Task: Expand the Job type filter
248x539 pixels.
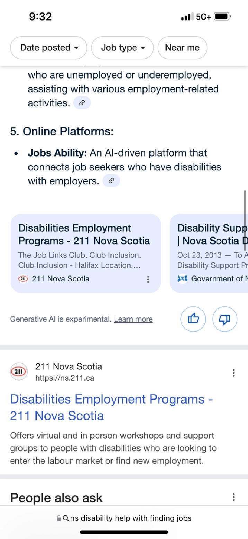Action: (122, 48)
